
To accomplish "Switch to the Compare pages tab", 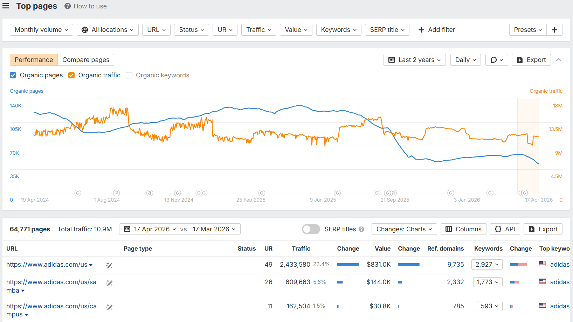I will pyautogui.click(x=86, y=60).
